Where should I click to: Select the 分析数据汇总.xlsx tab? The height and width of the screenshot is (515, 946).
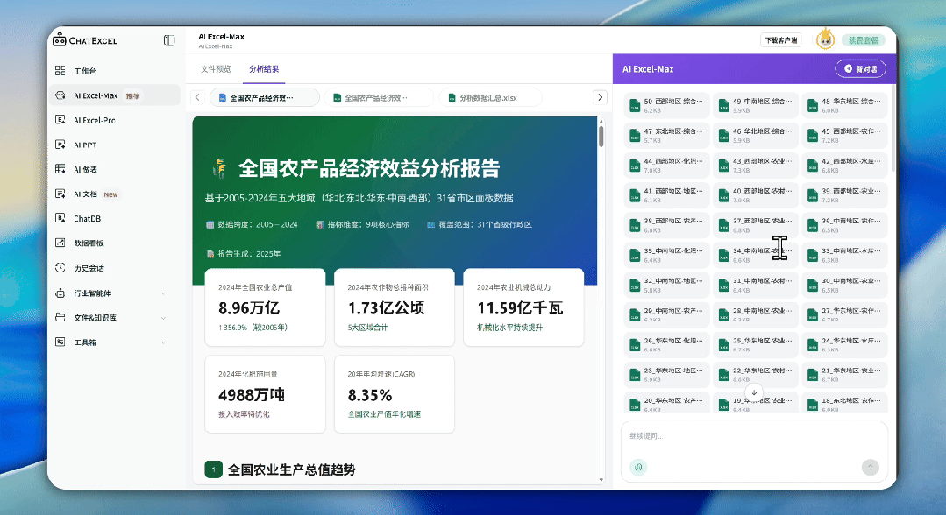(x=490, y=98)
